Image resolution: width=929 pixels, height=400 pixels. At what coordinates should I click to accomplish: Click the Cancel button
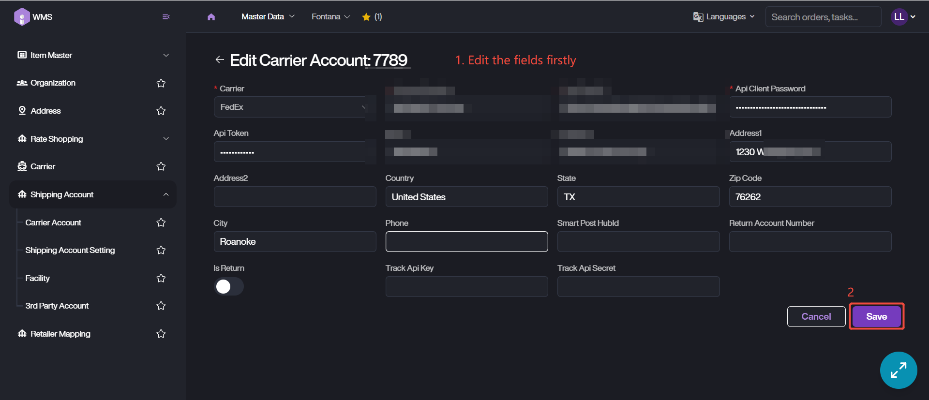tap(816, 316)
